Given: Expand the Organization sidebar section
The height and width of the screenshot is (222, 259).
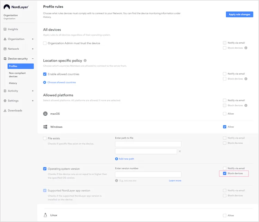Looking at the screenshot, I should [x=33, y=39].
